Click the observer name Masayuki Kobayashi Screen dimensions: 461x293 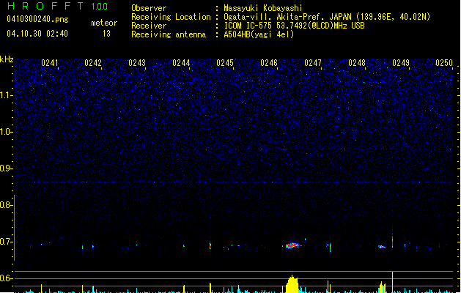(x=263, y=8)
